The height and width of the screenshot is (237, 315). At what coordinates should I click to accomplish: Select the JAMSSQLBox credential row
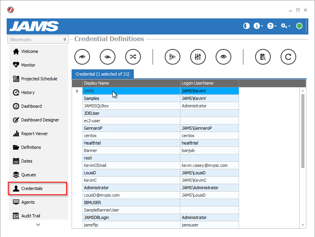(x=160, y=106)
